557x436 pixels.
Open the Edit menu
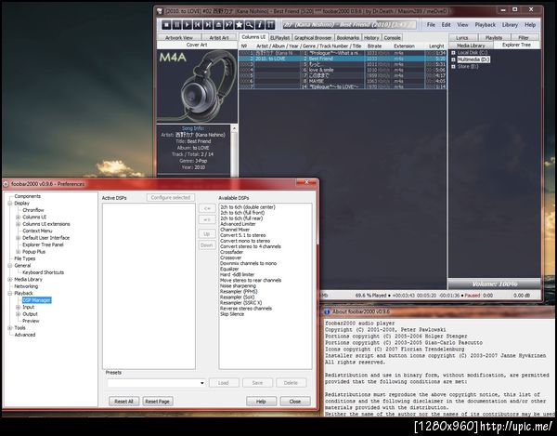tap(447, 25)
